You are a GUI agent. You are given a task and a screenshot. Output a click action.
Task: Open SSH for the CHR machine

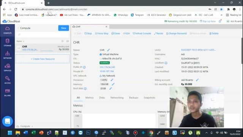click(x=126, y=33)
